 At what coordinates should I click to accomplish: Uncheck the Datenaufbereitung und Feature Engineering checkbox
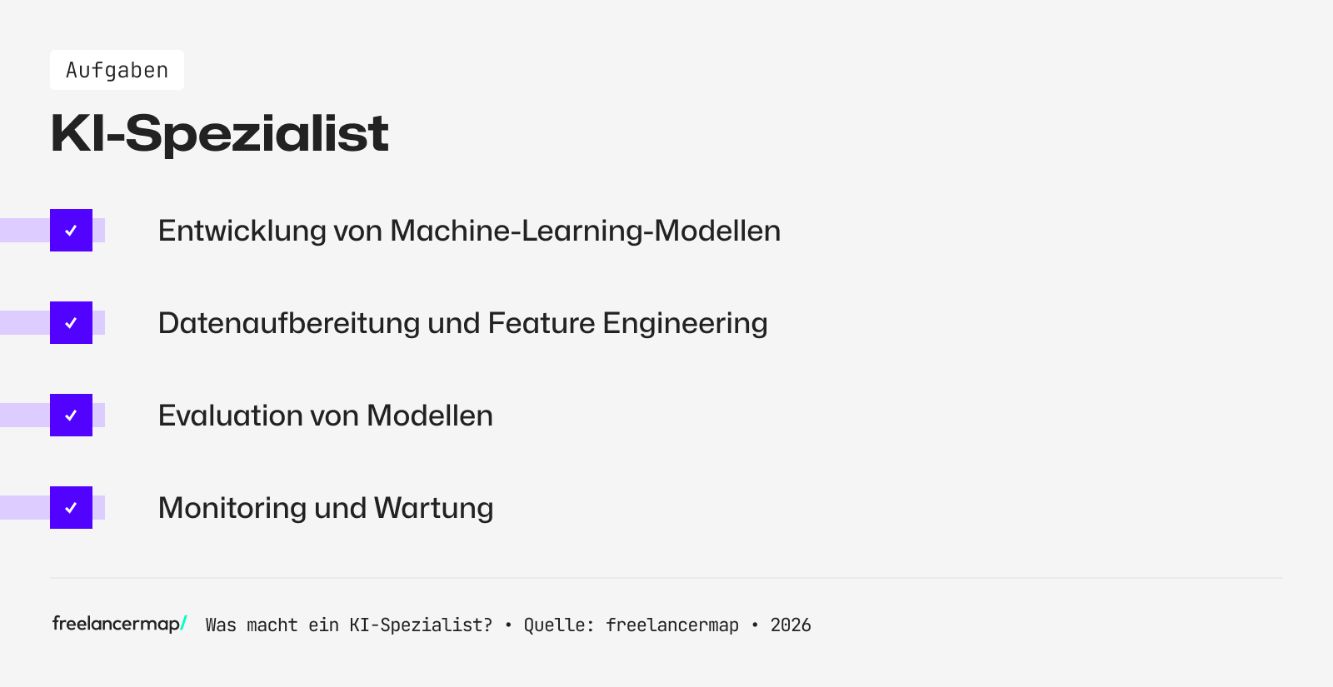[71, 323]
